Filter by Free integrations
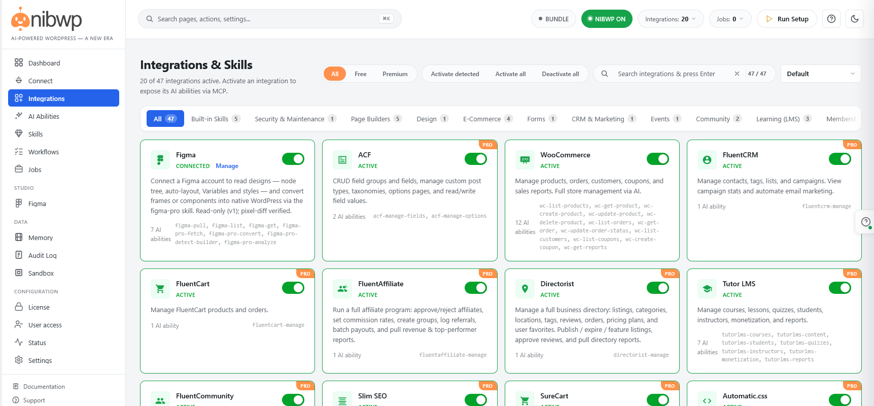Viewport: 874px width, 406px height. tap(361, 74)
